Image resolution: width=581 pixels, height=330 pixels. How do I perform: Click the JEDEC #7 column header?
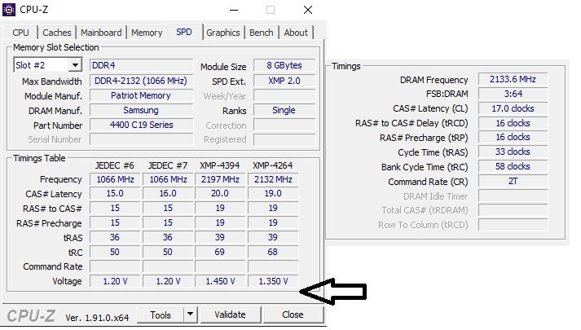click(168, 165)
